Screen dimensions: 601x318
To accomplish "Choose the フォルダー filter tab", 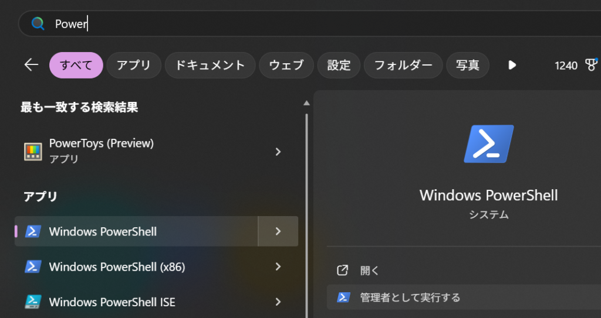I will click(403, 65).
